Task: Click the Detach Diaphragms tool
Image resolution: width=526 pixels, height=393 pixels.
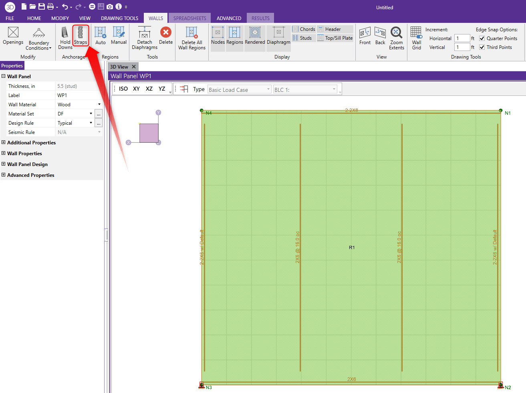Action: (145, 38)
